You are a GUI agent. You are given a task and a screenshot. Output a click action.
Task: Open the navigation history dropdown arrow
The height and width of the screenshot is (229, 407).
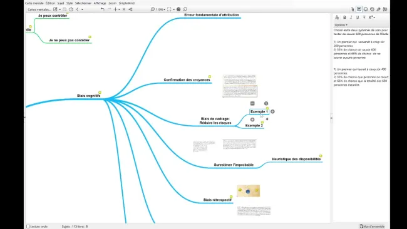click(x=82, y=9)
